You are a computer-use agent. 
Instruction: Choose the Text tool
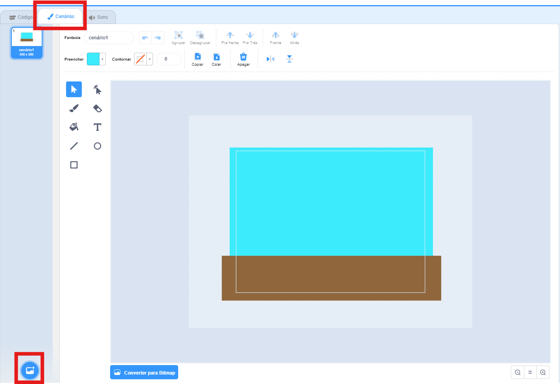click(x=97, y=127)
